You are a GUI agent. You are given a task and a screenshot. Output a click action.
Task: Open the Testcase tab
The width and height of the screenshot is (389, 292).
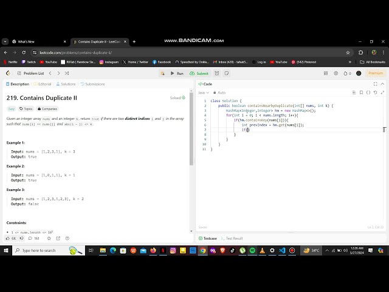pos(208,238)
